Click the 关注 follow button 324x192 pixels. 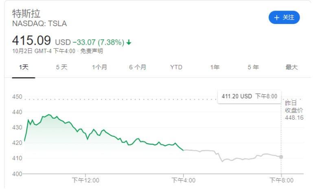coord(284,17)
